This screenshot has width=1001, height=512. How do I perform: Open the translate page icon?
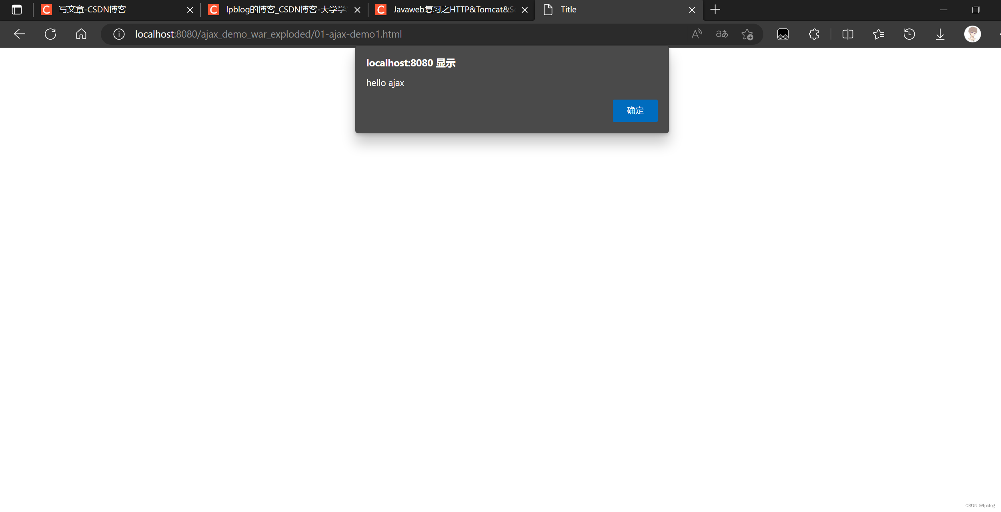pos(722,34)
